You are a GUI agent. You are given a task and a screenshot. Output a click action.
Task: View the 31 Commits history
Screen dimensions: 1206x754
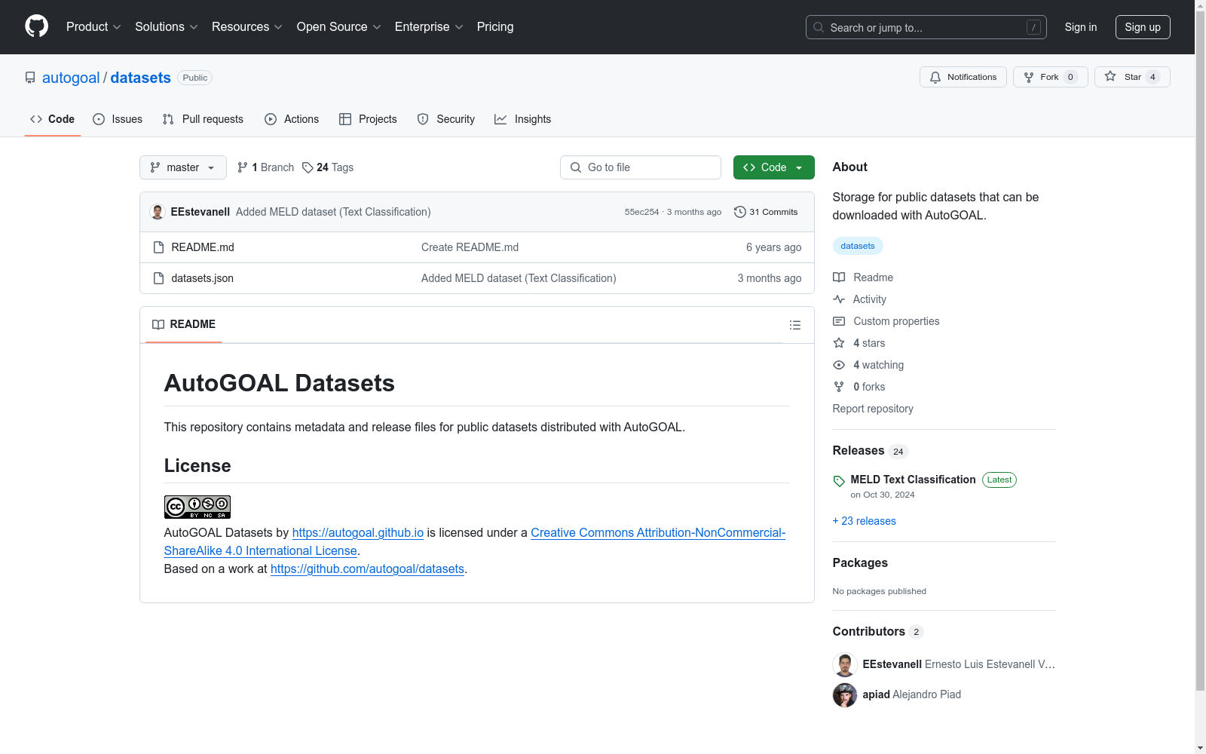[766, 212]
